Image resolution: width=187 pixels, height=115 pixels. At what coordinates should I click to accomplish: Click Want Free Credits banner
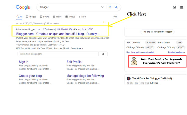(157, 61)
